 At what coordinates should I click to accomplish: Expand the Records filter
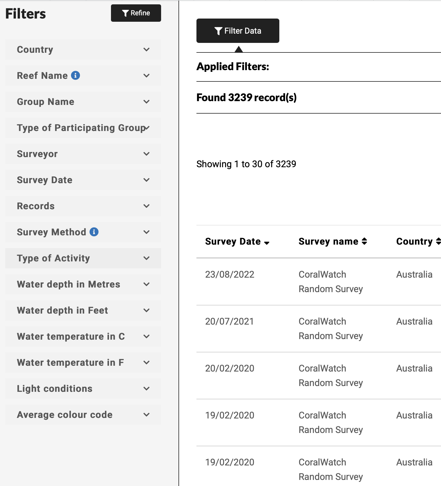click(x=83, y=206)
